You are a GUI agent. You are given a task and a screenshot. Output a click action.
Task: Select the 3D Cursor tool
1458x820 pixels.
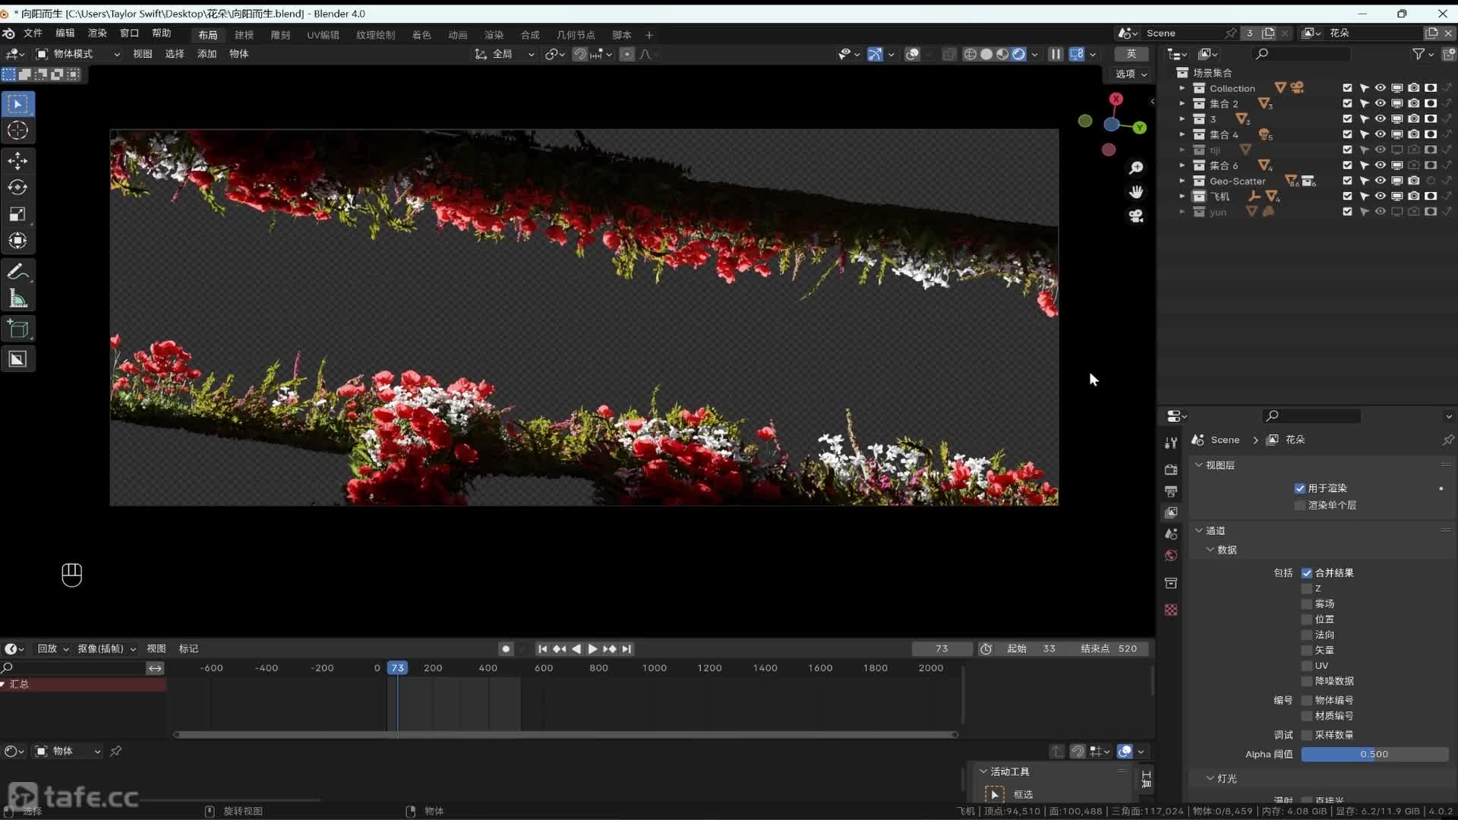pyautogui.click(x=17, y=131)
